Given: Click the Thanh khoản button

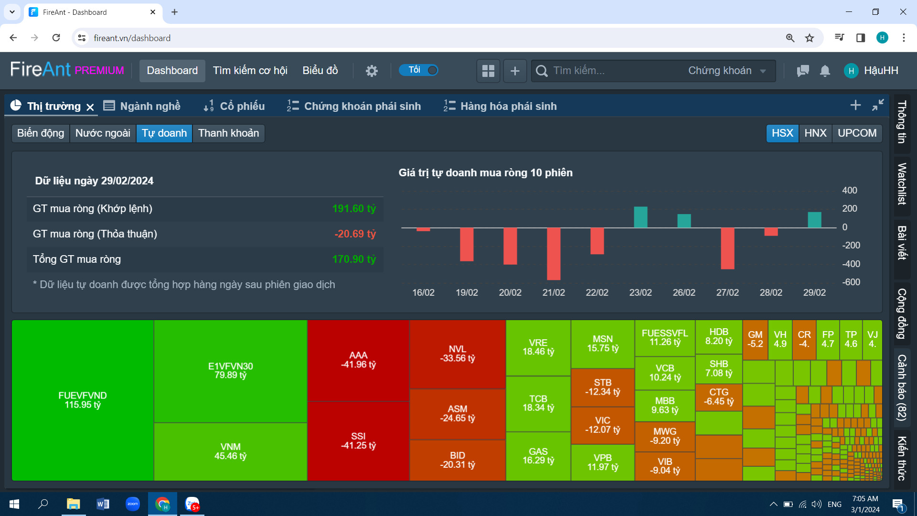Looking at the screenshot, I should tap(228, 133).
